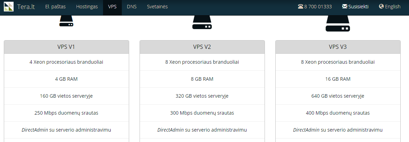Screen dimensions: 409x142
Task: Open the Hostingas menu item
Action: point(87,7)
